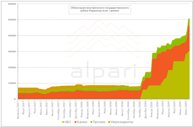Click the НБУ legend color swatch

click(x=63, y=122)
